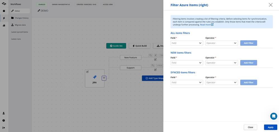The image size is (279, 132).
Task: Open Field dropdown under ALL items filters
Action: click(x=187, y=43)
